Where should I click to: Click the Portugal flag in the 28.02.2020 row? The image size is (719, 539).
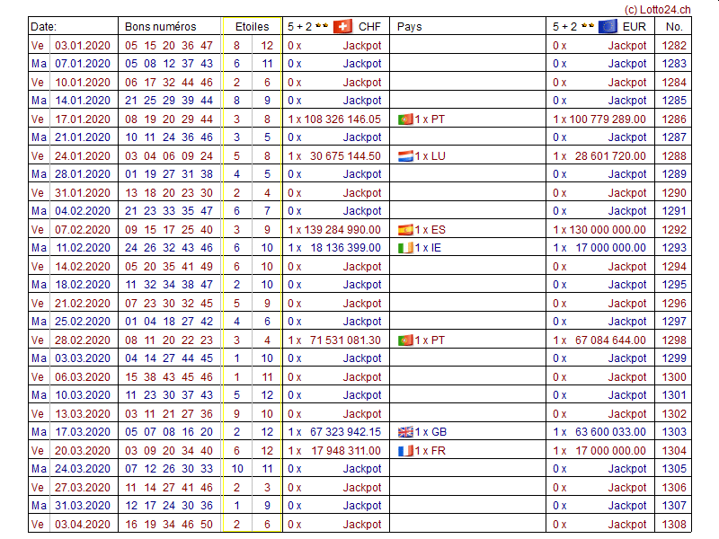pos(405,340)
